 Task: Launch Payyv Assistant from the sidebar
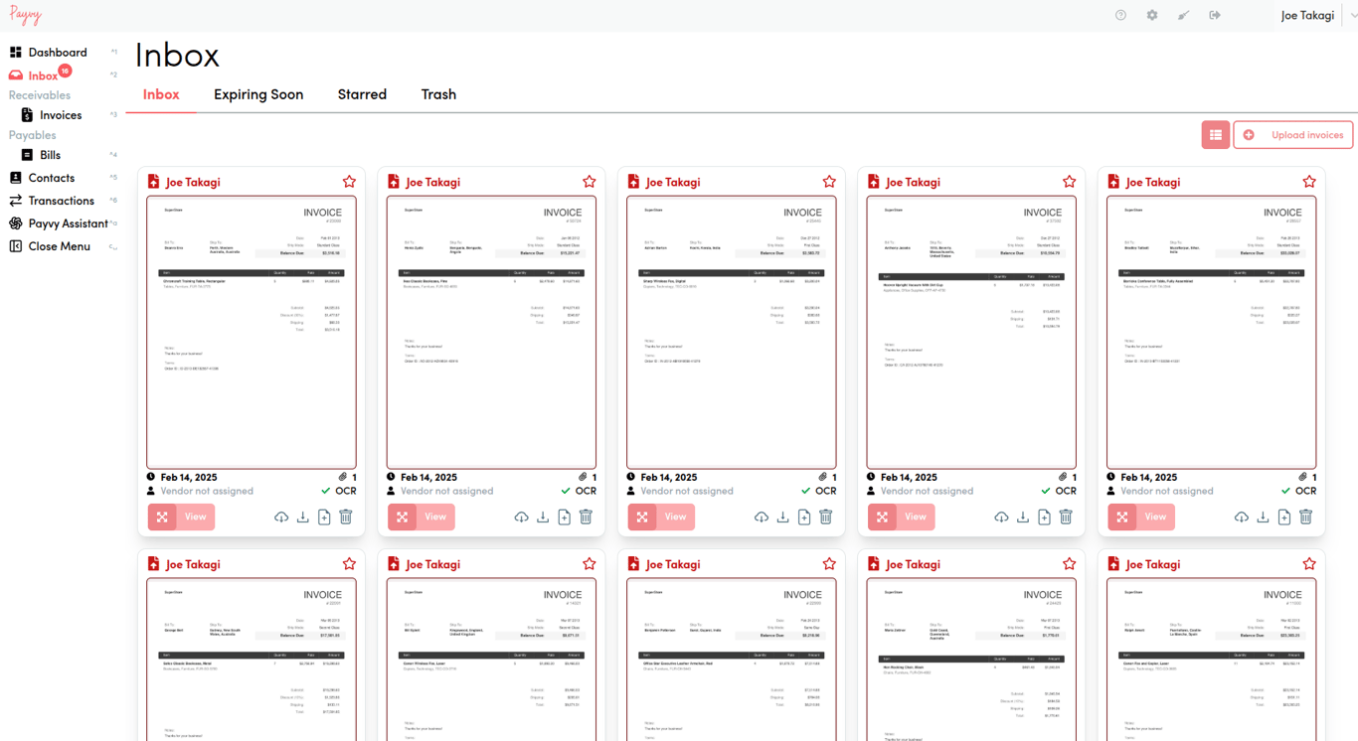[68, 223]
